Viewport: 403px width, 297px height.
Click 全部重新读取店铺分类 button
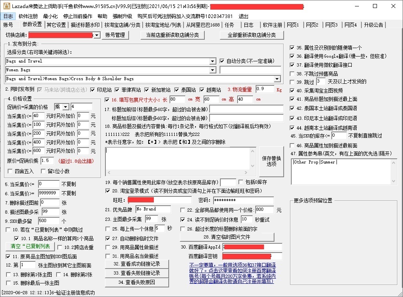(252, 35)
